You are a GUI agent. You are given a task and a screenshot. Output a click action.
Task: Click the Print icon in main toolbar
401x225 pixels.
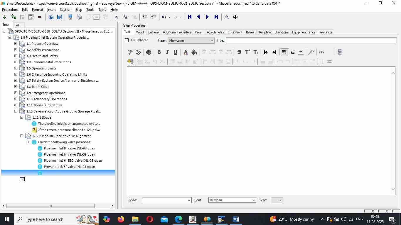point(79,17)
